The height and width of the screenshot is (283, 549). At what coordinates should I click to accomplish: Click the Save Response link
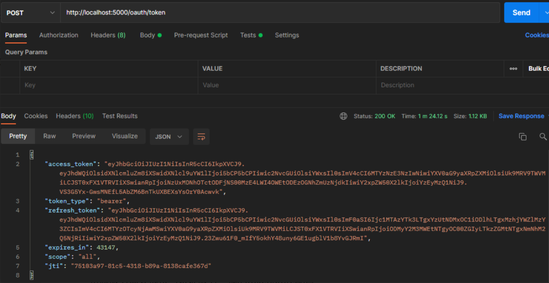521,116
